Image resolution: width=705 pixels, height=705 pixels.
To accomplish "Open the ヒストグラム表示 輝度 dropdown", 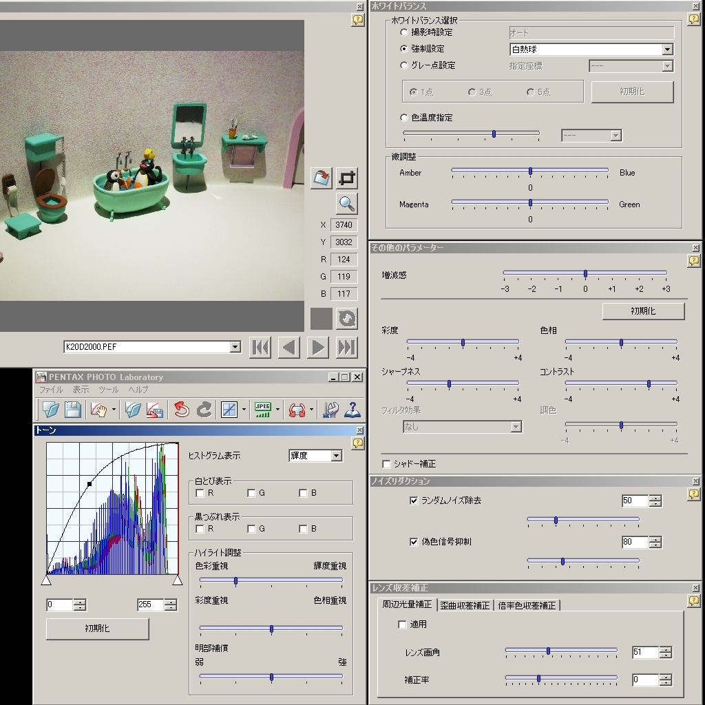I will pyautogui.click(x=336, y=456).
